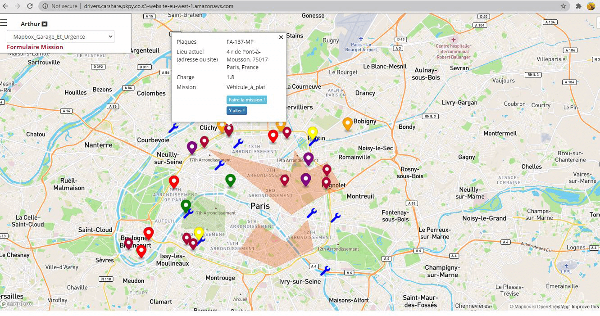Open the browser extensions puzzle icon

click(x=578, y=6)
